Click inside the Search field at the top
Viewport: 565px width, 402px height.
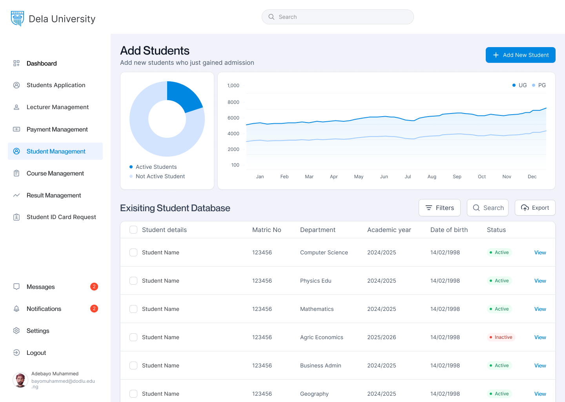[337, 17]
